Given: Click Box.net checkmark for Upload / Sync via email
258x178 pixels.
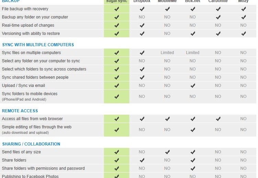Looking at the screenshot, I should point(193,86).
